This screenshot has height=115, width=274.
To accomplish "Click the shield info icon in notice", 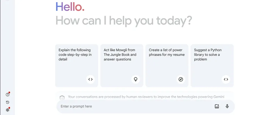I will pyautogui.click(x=62, y=97).
